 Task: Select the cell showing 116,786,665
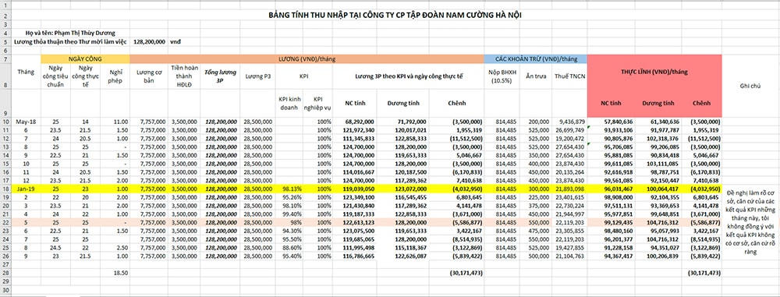click(x=355, y=256)
